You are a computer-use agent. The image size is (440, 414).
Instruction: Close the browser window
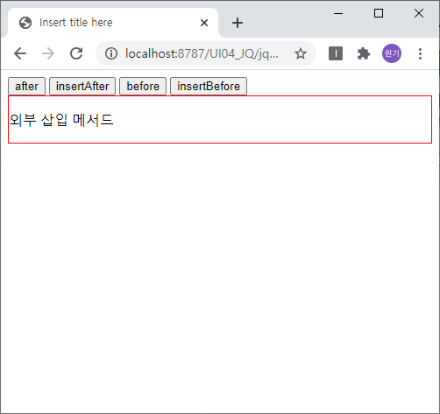click(419, 13)
